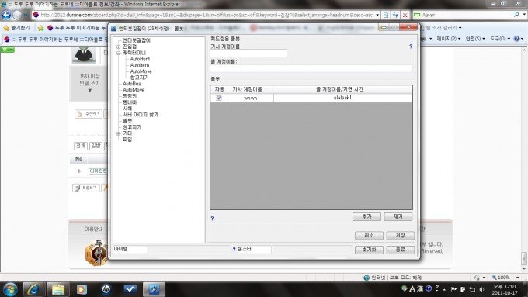Click the compatibility view icon in address bar
The height and width of the screenshot is (297, 528).
(386, 16)
